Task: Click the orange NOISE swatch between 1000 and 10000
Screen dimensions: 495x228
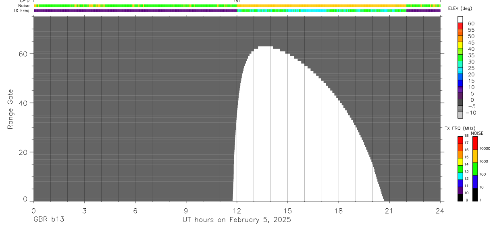Action: click(x=475, y=156)
